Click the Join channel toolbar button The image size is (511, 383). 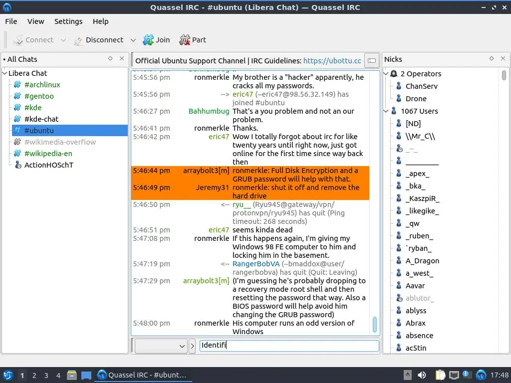click(x=156, y=40)
